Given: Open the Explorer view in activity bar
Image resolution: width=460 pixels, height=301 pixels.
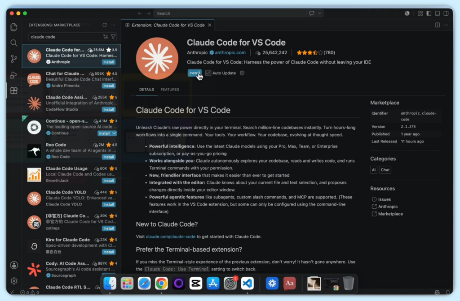Looking at the screenshot, I should [14, 27].
